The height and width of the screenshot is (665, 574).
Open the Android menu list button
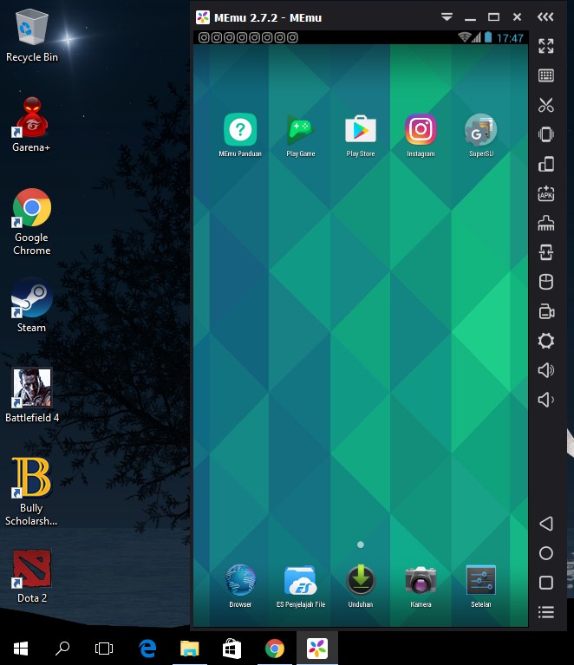pos(546,612)
